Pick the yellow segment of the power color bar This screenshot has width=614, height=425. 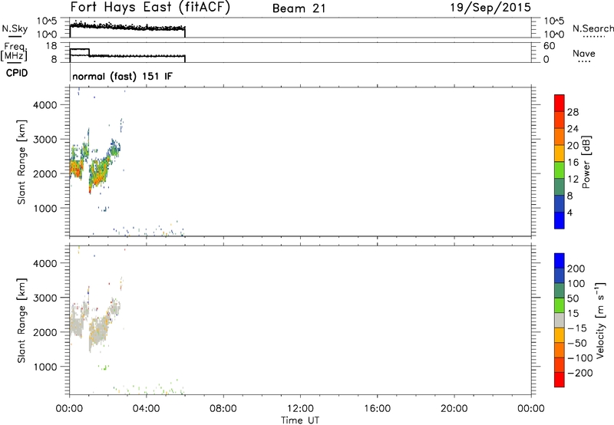point(560,153)
